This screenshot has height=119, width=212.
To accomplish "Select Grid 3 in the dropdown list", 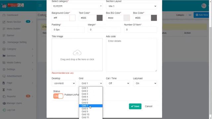I will pos(91,94).
